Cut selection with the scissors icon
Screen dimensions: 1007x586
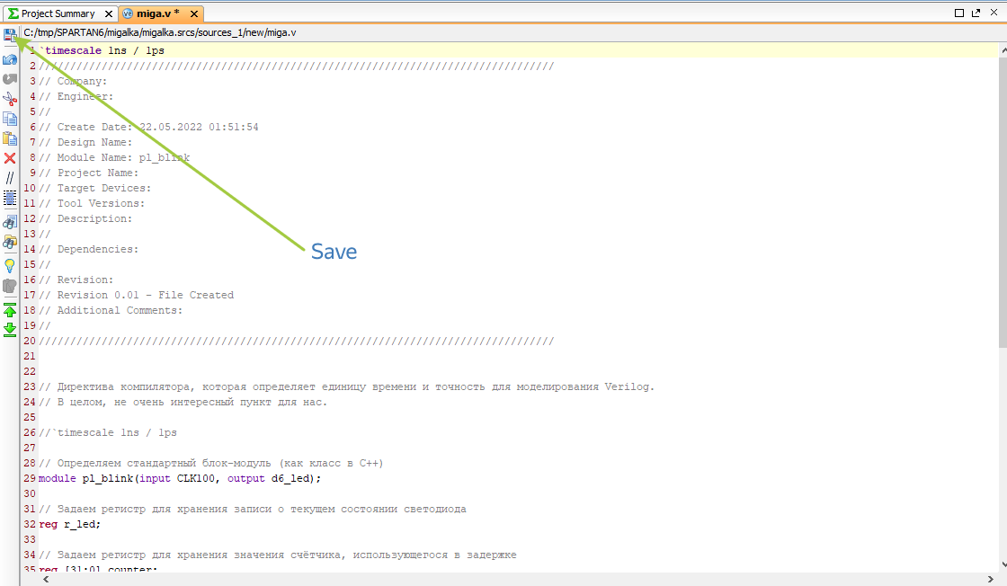[10, 99]
